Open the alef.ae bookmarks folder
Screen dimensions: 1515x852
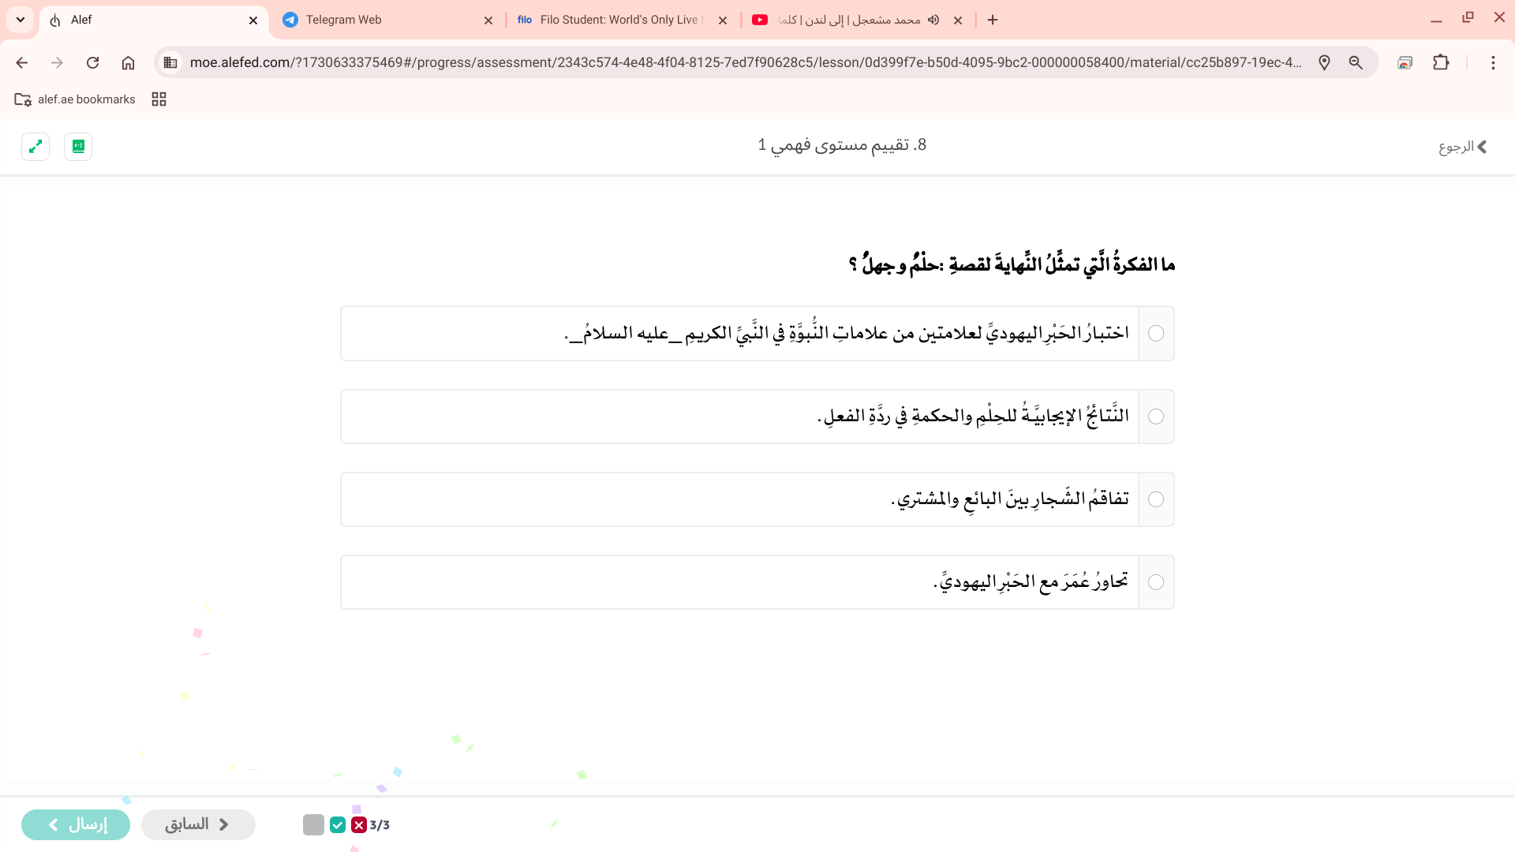click(76, 99)
